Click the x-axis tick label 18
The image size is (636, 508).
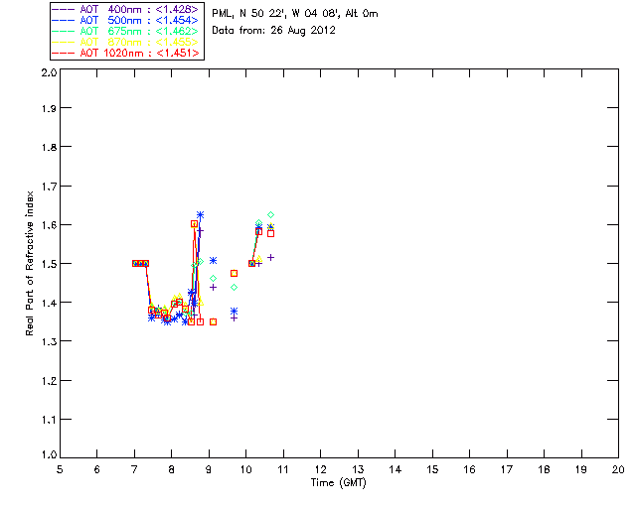(544, 469)
